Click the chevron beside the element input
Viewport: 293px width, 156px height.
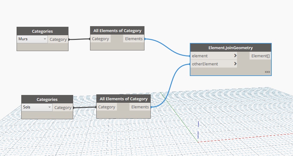point(235,56)
